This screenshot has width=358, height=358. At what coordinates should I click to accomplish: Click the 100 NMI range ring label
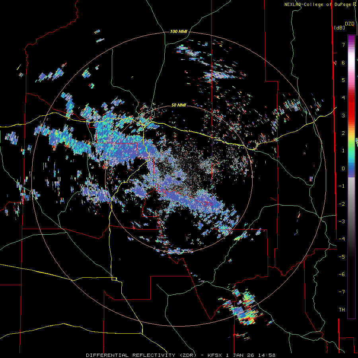pos(179,31)
